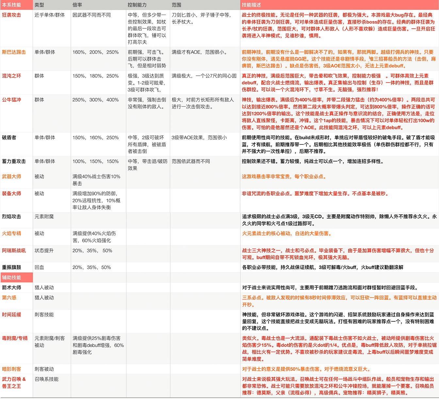Select the 箭术大师 skill name cell
This screenshot has width=439, height=399.
16,287
